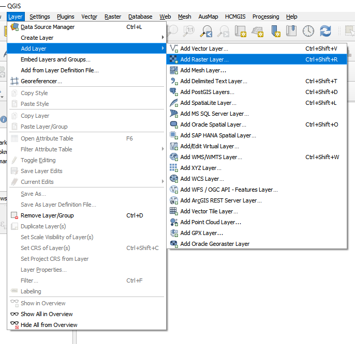Open the Web menu
Viewport: 355px width, 344px height.
click(165, 17)
